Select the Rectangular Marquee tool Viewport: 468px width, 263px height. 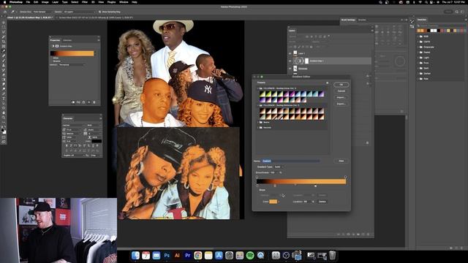coord(4,27)
